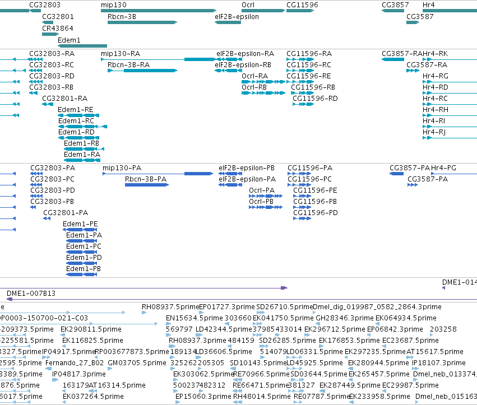Click the Hr4-PG protein label
This screenshot has width=477, height=405.
click(443, 168)
